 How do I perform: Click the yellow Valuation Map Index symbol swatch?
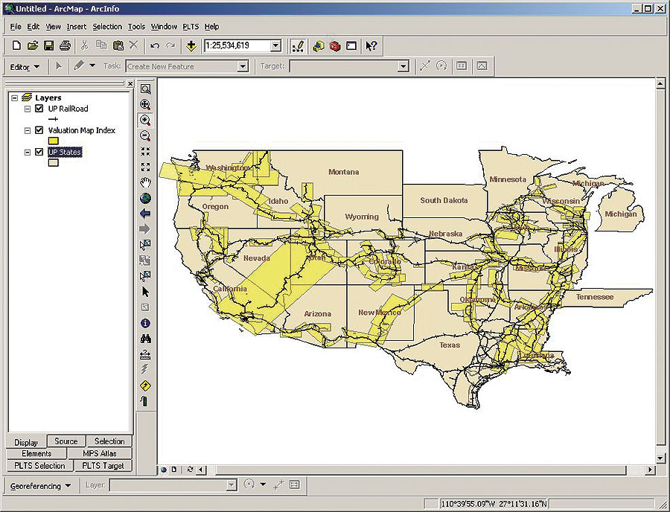(x=54, y=141)
